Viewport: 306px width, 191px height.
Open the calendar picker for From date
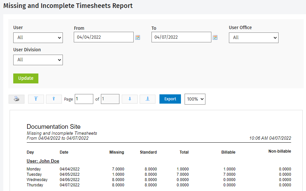point(138,37)
